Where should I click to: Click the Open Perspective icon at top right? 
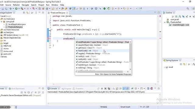click(193, 8)
